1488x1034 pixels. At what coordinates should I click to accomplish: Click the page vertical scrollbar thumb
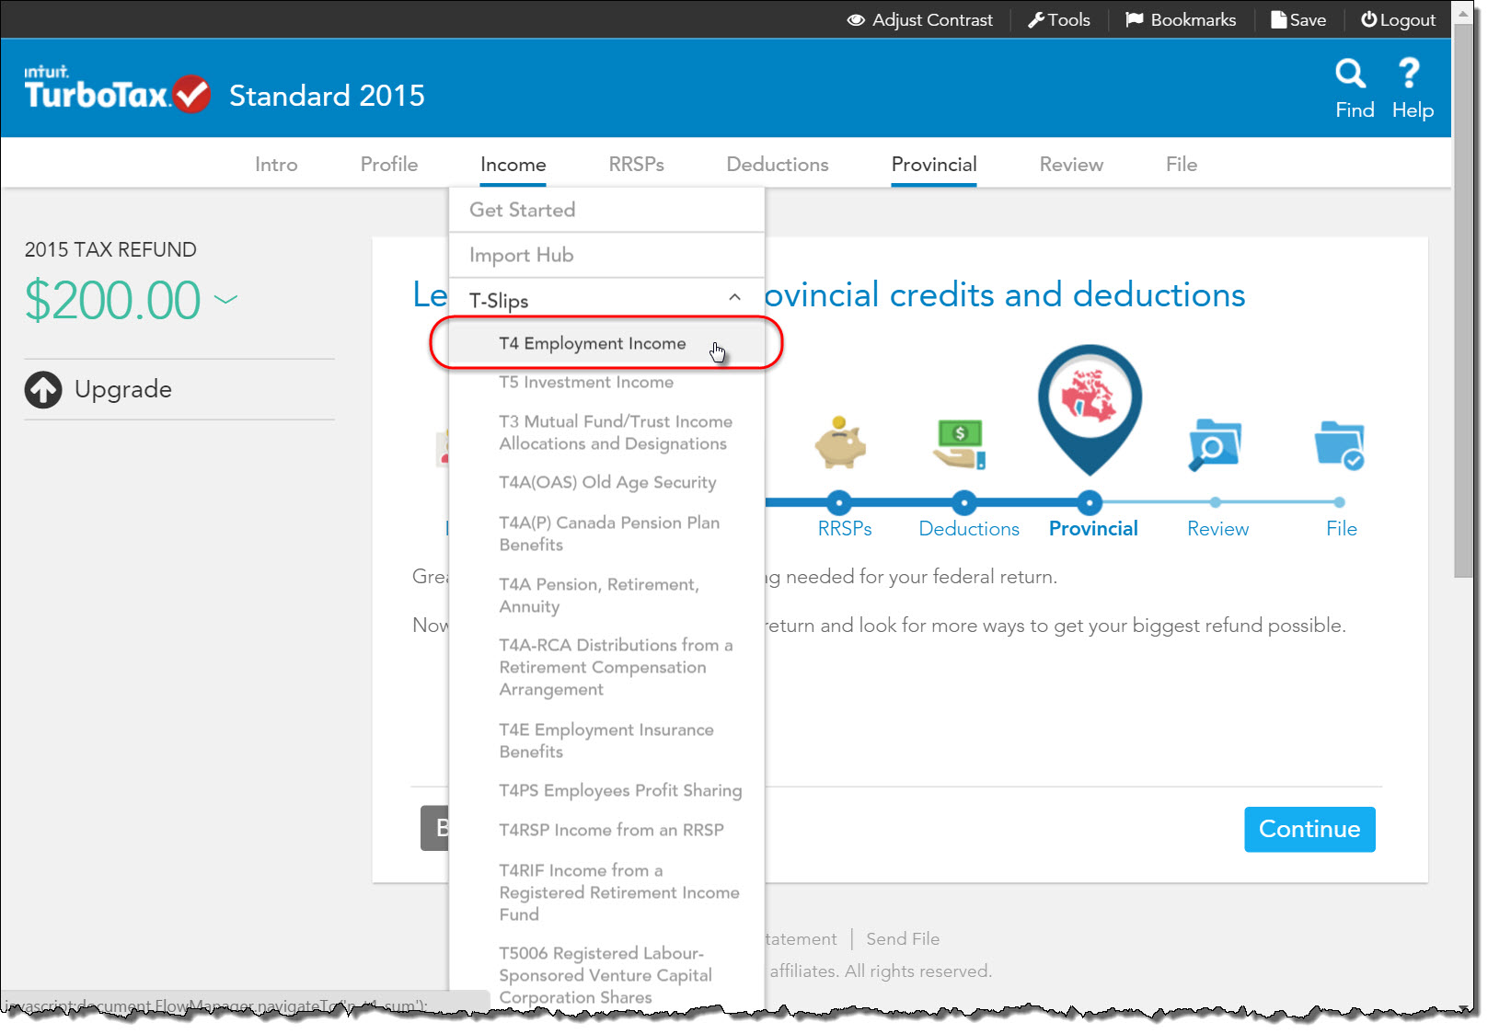coord(1462,302)
